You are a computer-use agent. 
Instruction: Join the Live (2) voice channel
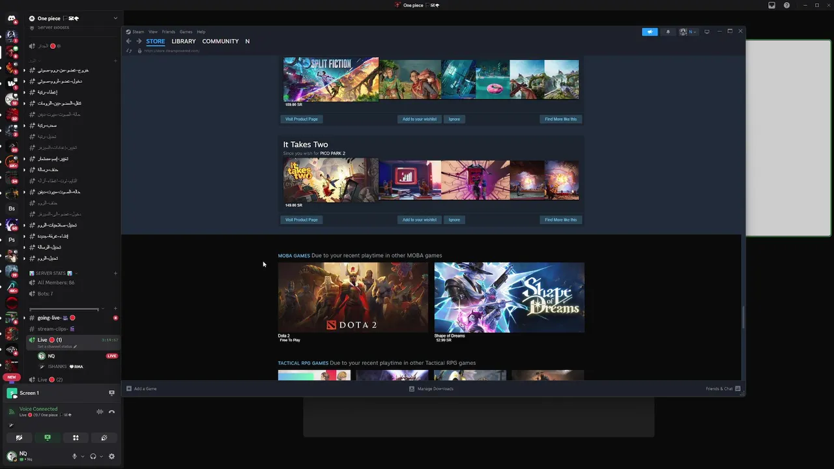[50, 379]
